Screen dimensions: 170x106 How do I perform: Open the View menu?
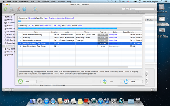pyautogui.click(x=53, y=1)
